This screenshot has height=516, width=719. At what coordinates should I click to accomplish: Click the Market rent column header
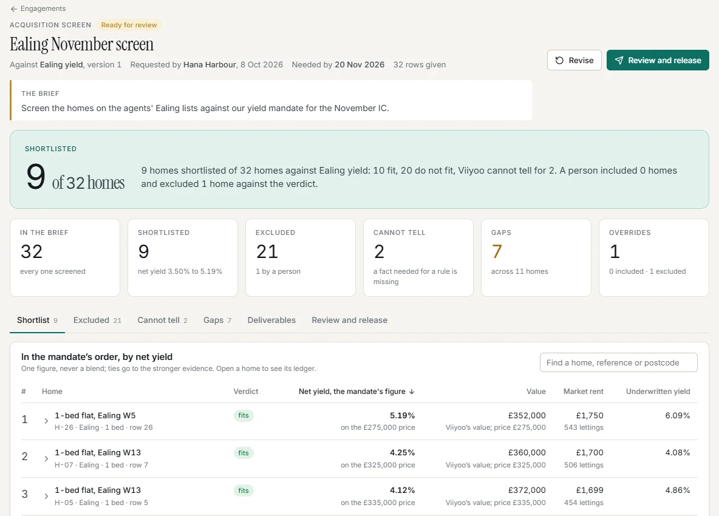click(583, 392)
